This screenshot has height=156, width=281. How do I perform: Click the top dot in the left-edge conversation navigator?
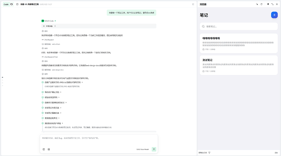[2, 77]
